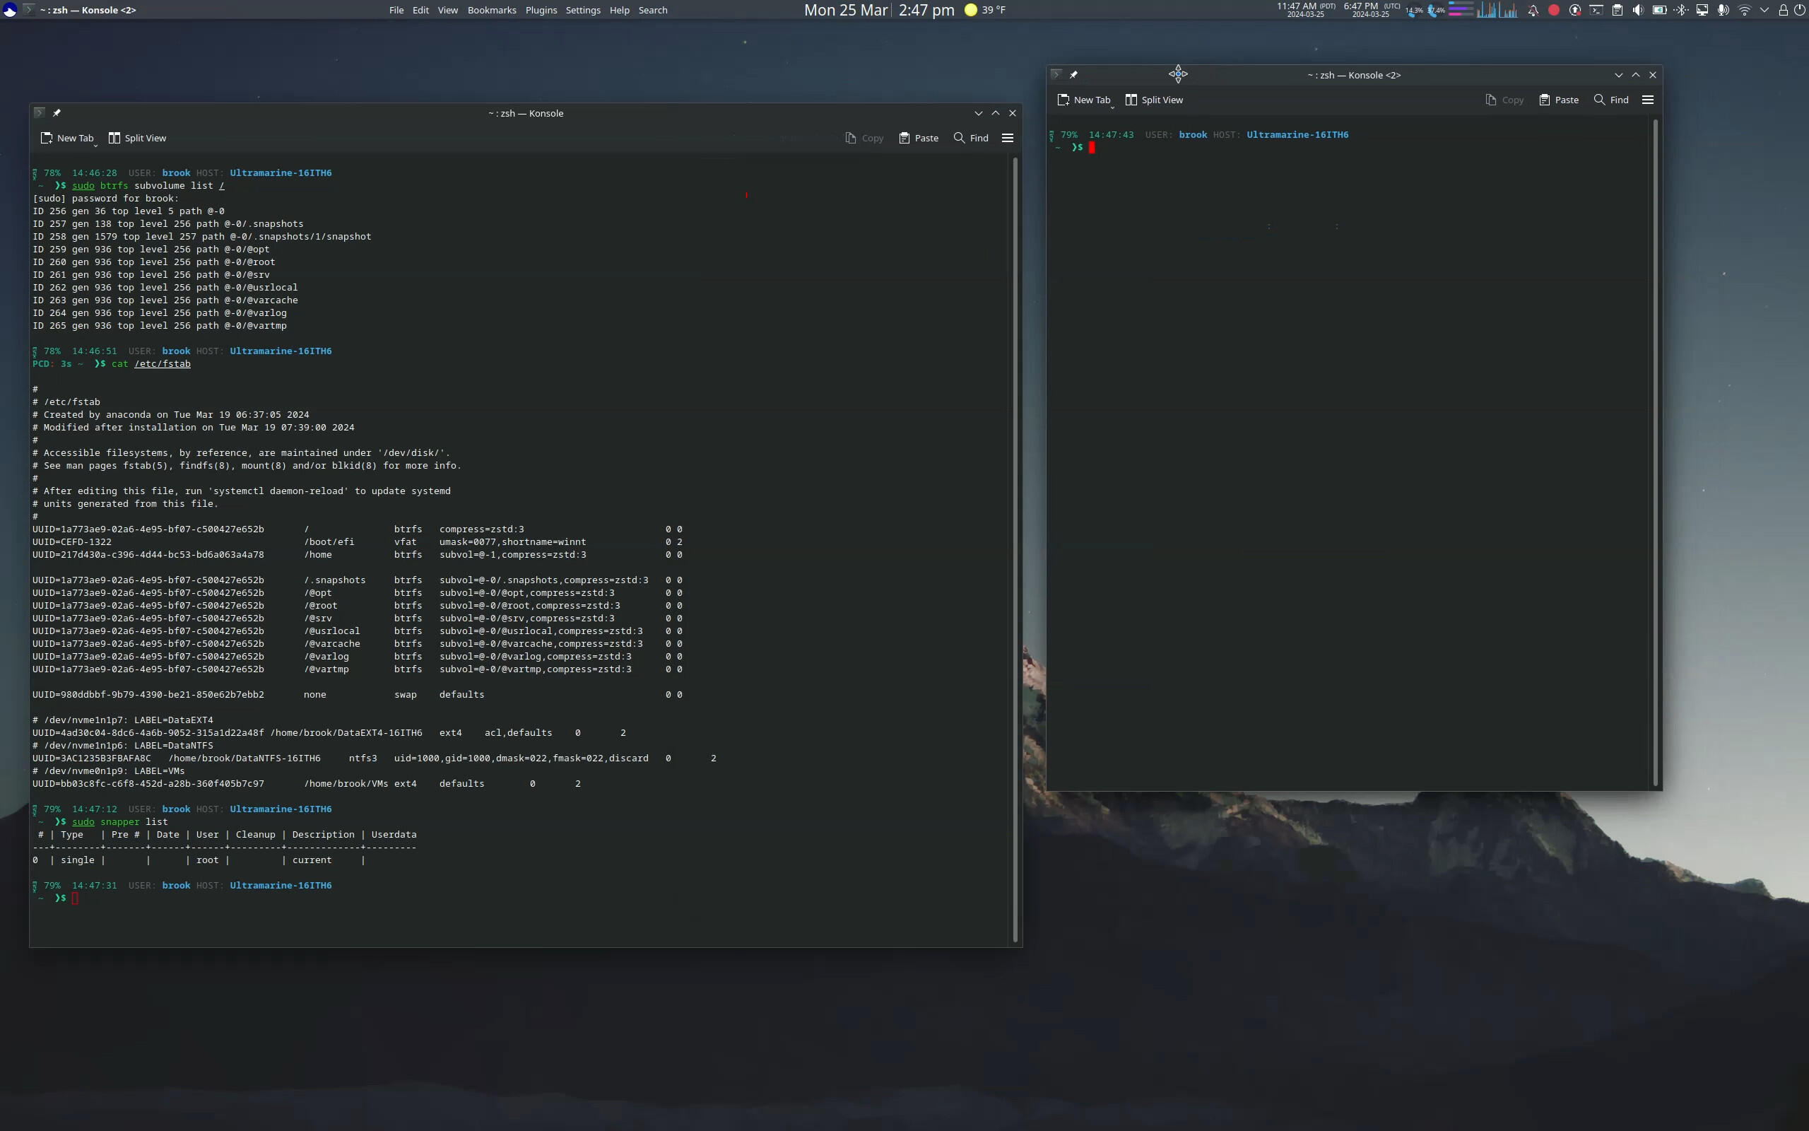Screen dimensions: 1809x1131
Task: Click window menu icon of left Konsole title bar
Action: pyautogui.click(x=39, y=113)
